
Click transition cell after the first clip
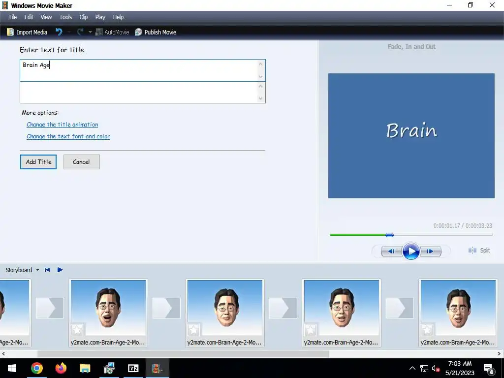coord(50,308)
